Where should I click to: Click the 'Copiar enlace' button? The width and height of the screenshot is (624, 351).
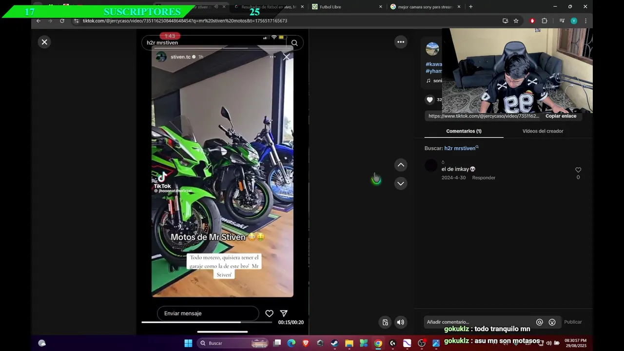click(x=561, y=116)
